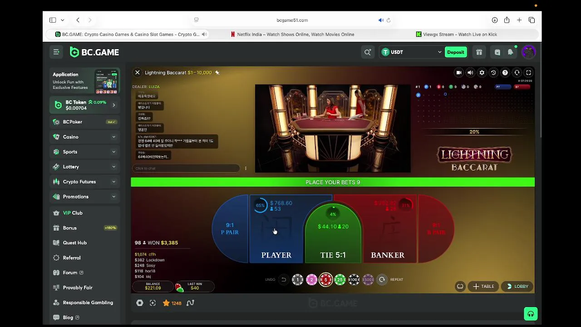Image resolution: width=581 pixels, height=327 pixels.
Task: Place bet on PLAYER
Action: (276, 229)
